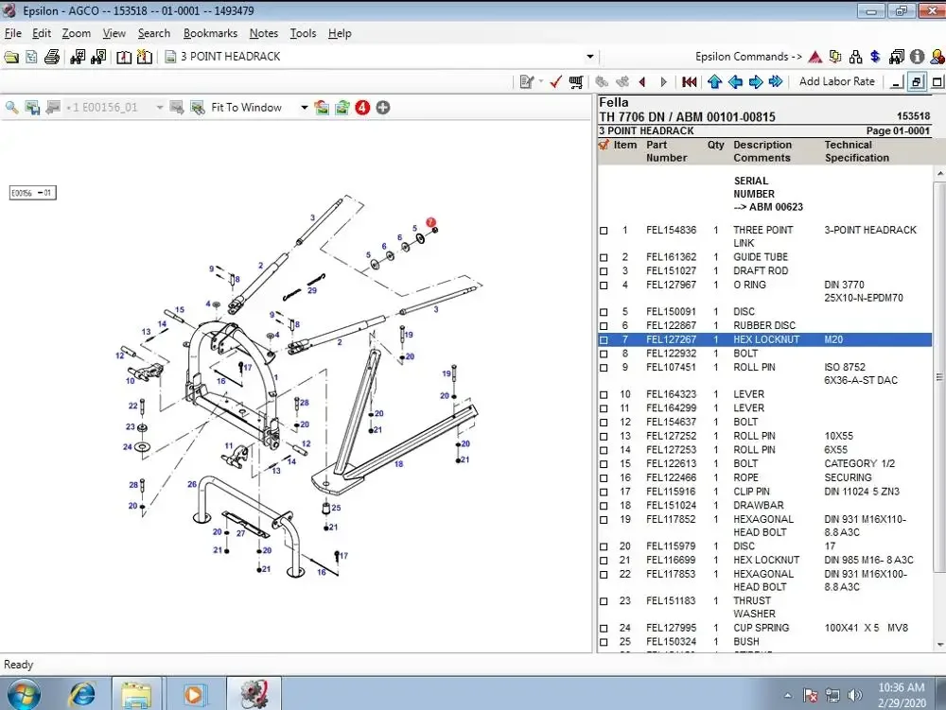
Task: Click the Add Labor Rate button
Action: click(x=836, y=82)
